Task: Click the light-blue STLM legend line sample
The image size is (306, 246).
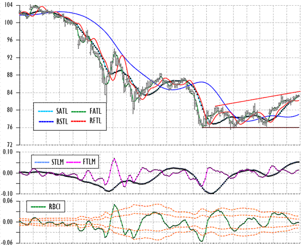Action: 42,162
